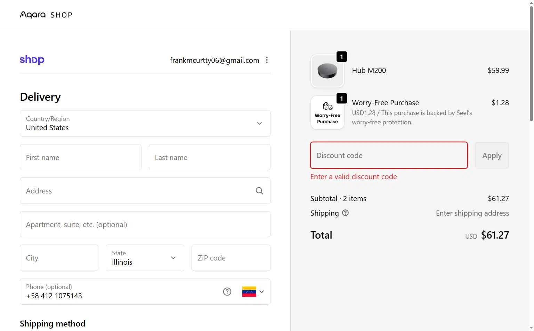The width and height of the screenshot is (534, 331).
Task: Select the Apartment, suite field
Action: pyautogui.click(x=145, y=224)
